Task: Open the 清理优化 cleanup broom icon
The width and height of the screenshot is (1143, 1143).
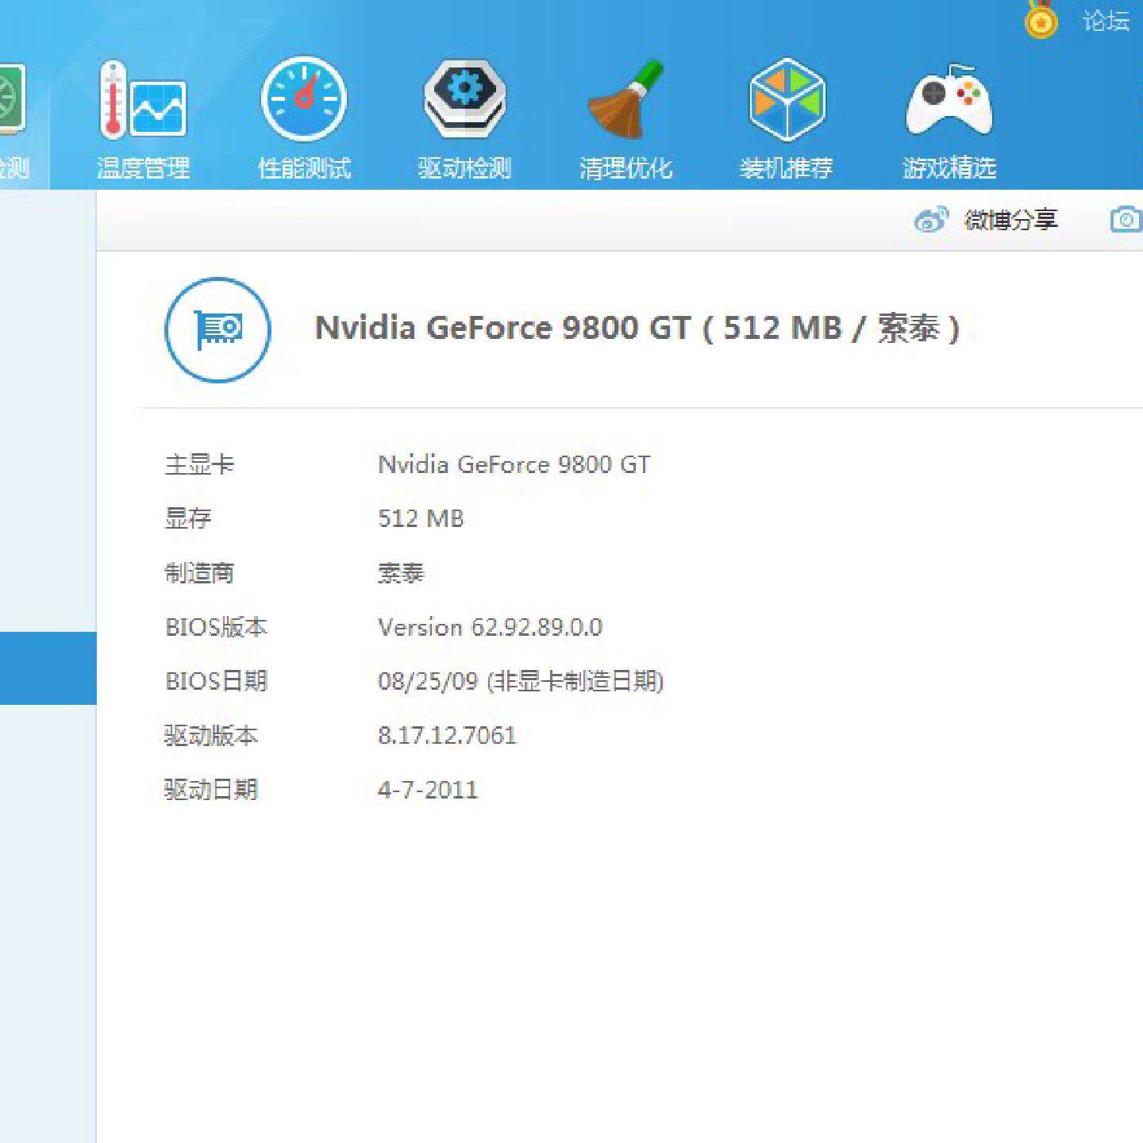Action: tap(625, 100)
